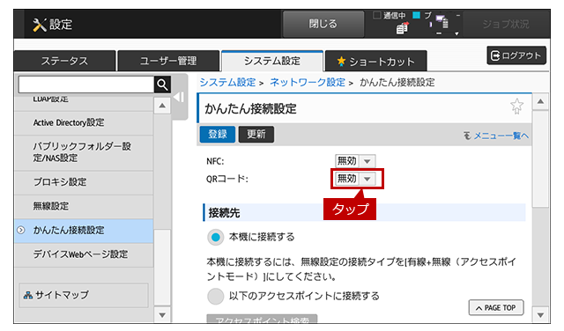Open the QRコード dropdown
Image resolution: width=564 pixels, height=331 pixels.
pyautogui.click(x=355, y=179)
